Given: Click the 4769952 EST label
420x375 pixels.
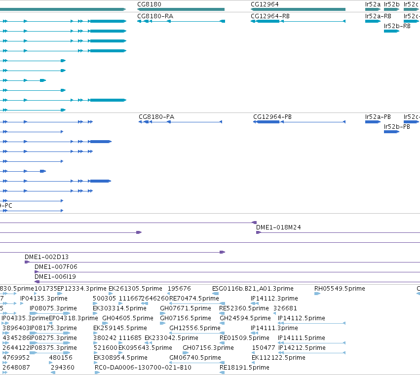Looking at the screenshot, I should tap(16, 358).
